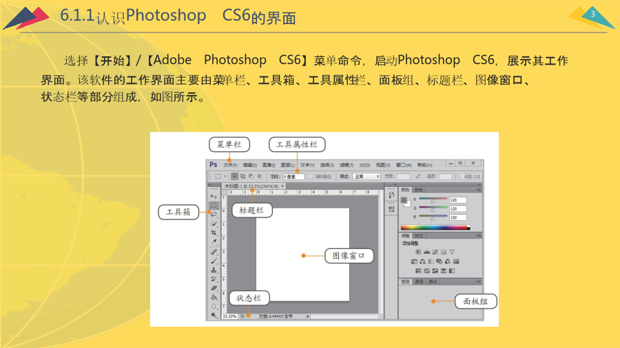Open the 窗口(W) menu
The image size is (620, 348).
coord(404,165)
